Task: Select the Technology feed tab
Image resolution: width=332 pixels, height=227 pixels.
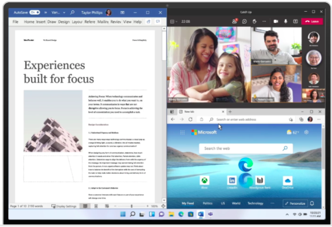Action: coord(255,204)
